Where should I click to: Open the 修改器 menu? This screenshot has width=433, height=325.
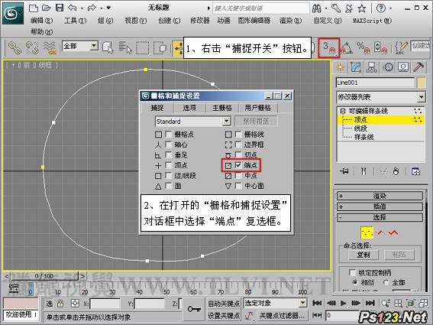pyautogui.click(x=200, y=21)
